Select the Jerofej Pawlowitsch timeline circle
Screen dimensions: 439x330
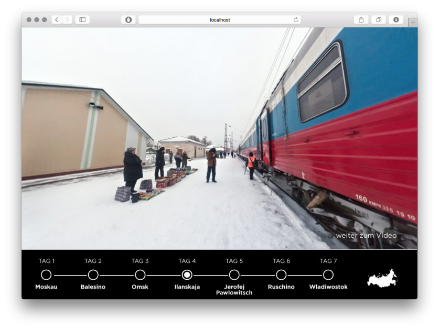point(234,275)
